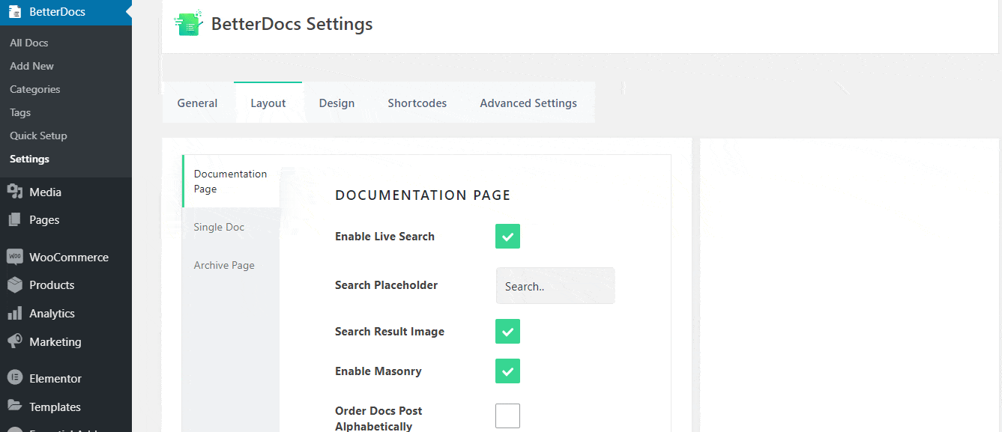Turn off the Enable Masonry checkbox
Viewport: 1002px width, 432px height.
click(x=507, y=371)
